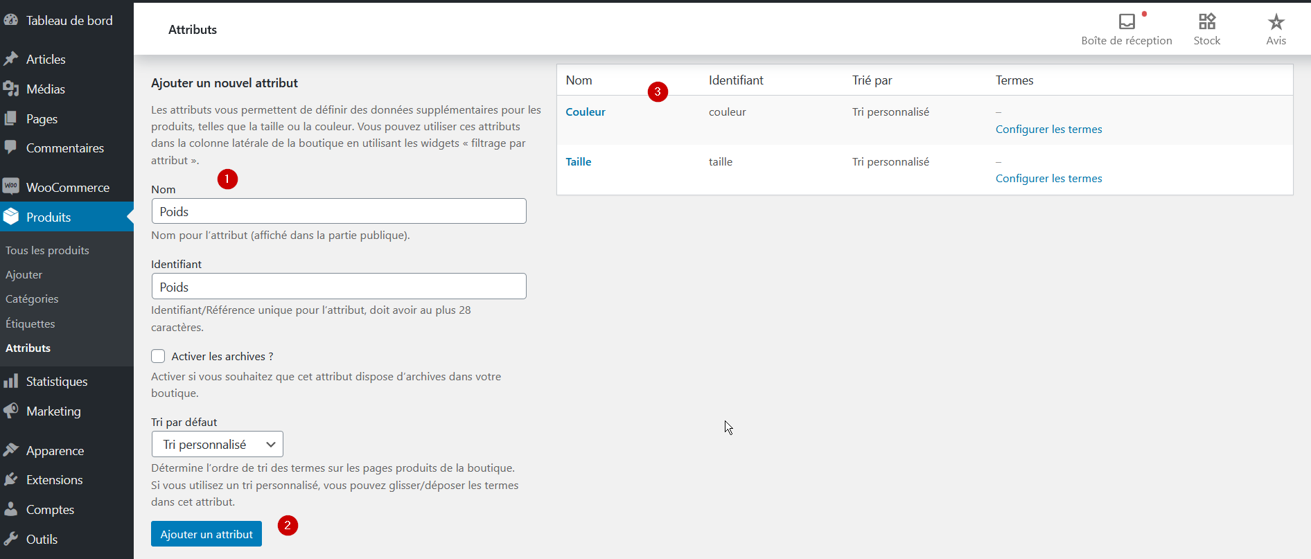The height and width of the screenshot is (559, 1311).
Task: Click the Commentaires speech bubble icon
Action: (11, 148)
